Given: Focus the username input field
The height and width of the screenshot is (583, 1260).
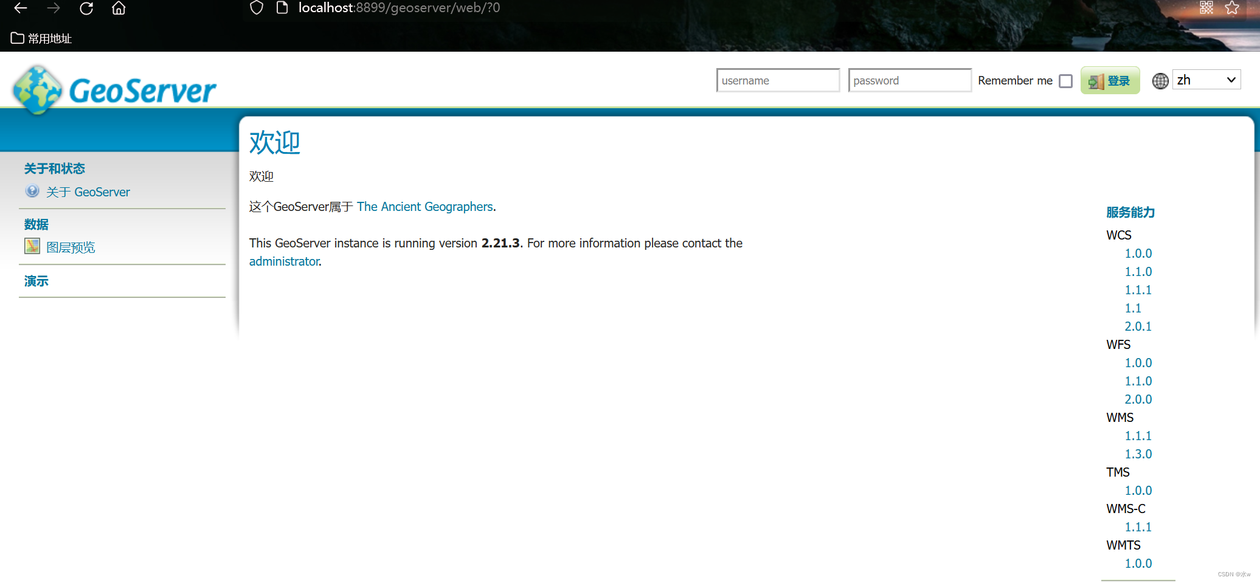Looking at the screenshot, I should [778, 80].
